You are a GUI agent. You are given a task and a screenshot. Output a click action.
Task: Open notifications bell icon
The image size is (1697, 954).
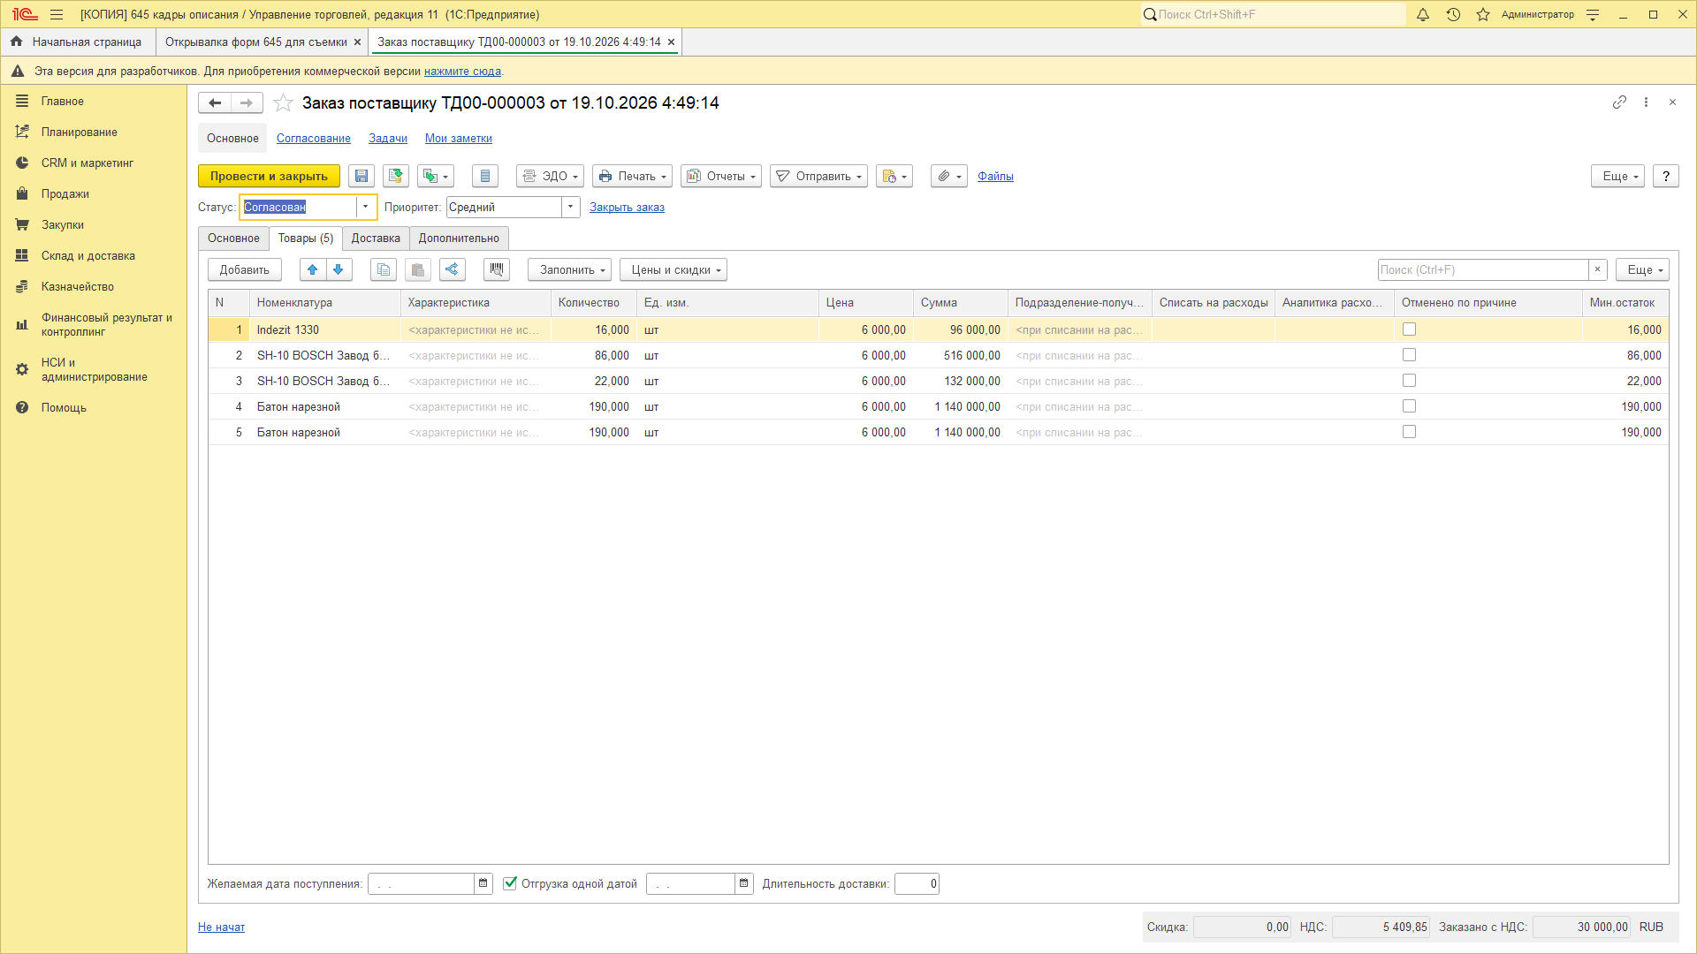pyautogui.click(x=1423, y=15)
